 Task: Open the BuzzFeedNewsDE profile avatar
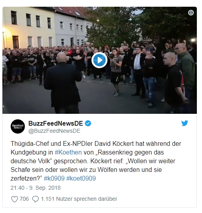click(18, 126)
